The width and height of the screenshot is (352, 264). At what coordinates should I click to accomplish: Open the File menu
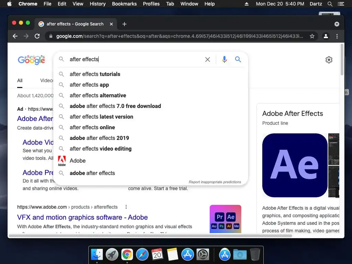47,4
